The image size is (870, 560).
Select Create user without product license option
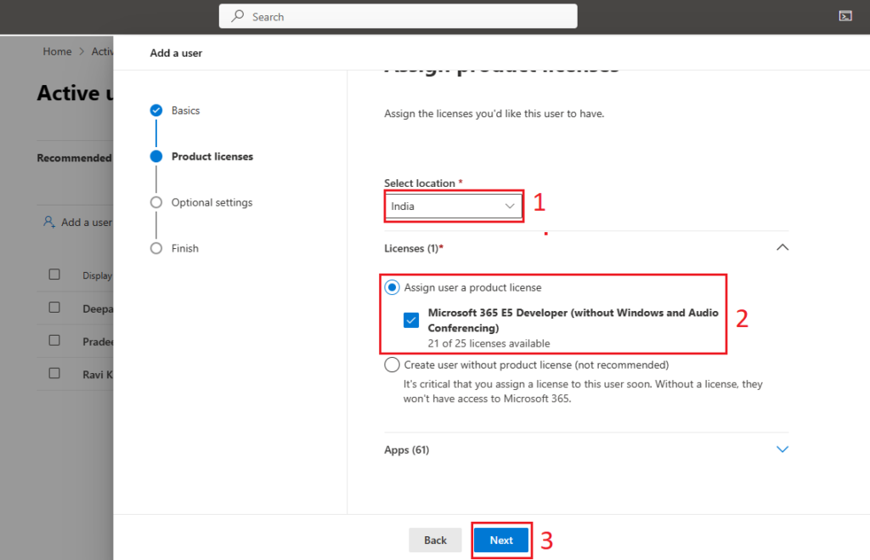click(x=392, y=364)
